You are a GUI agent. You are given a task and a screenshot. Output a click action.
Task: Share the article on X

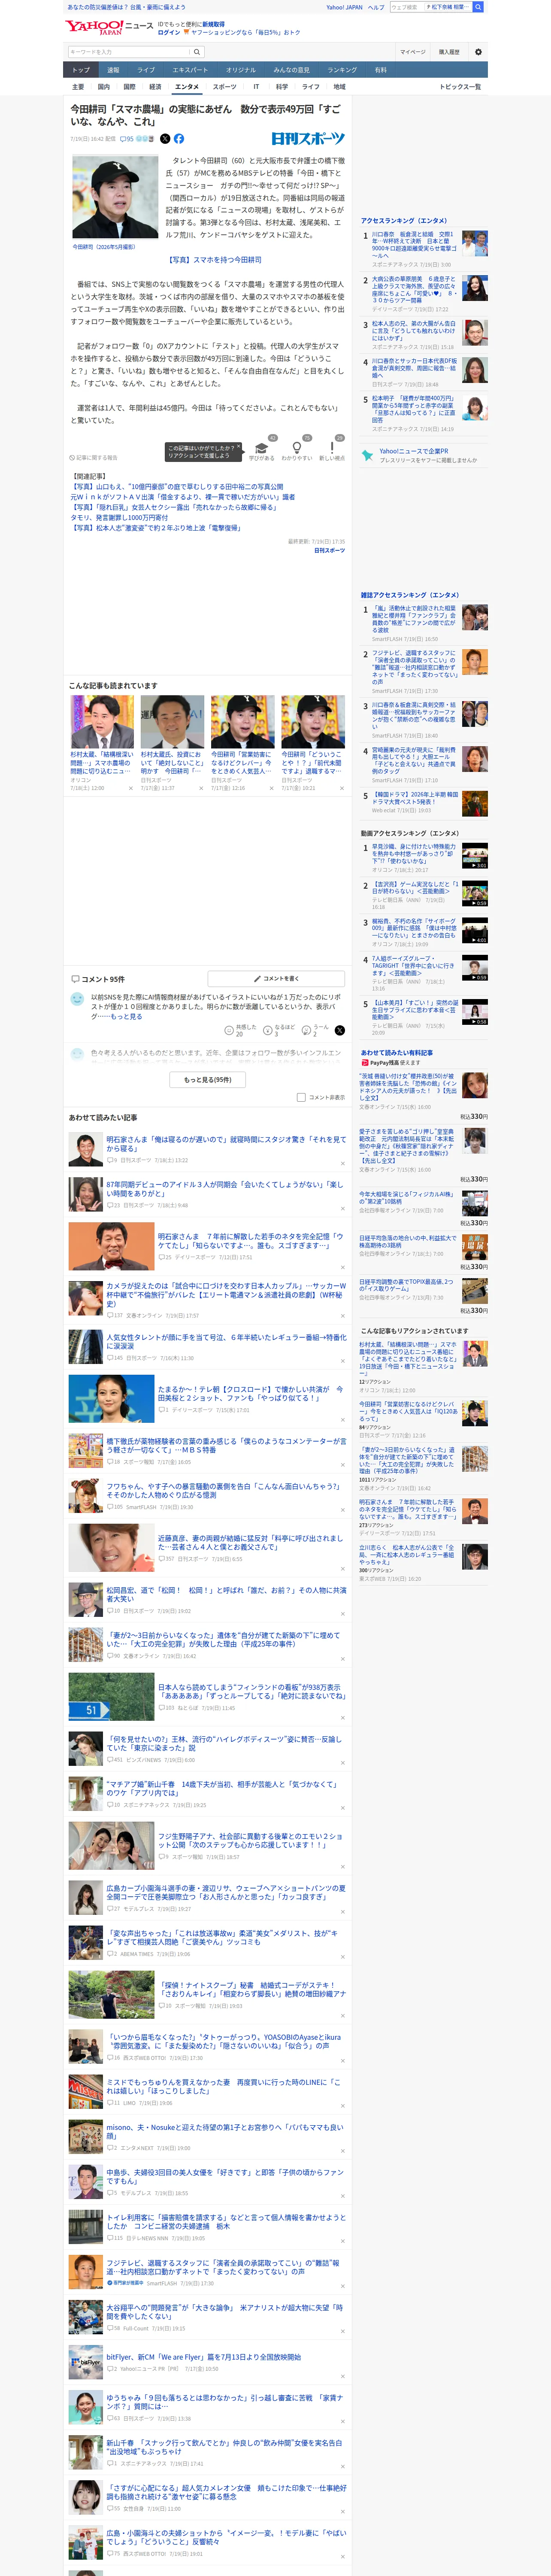click(165, 139)
